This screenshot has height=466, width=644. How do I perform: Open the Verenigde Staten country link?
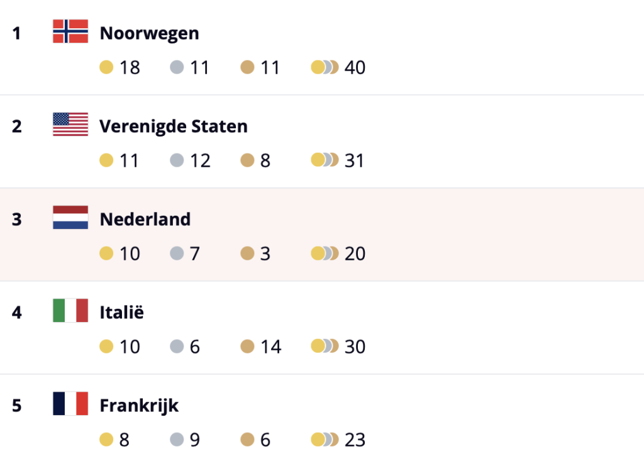(x=174, y=126)
